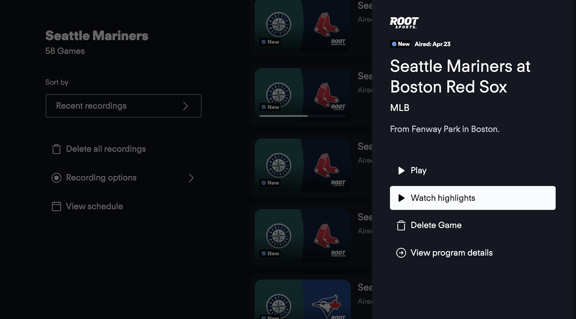Click the ROOT Sports logo in details panel

pyautogui.click(x=404, y=23)
